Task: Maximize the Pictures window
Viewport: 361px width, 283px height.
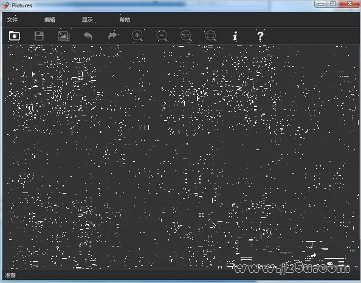Action: click(333, 4)
